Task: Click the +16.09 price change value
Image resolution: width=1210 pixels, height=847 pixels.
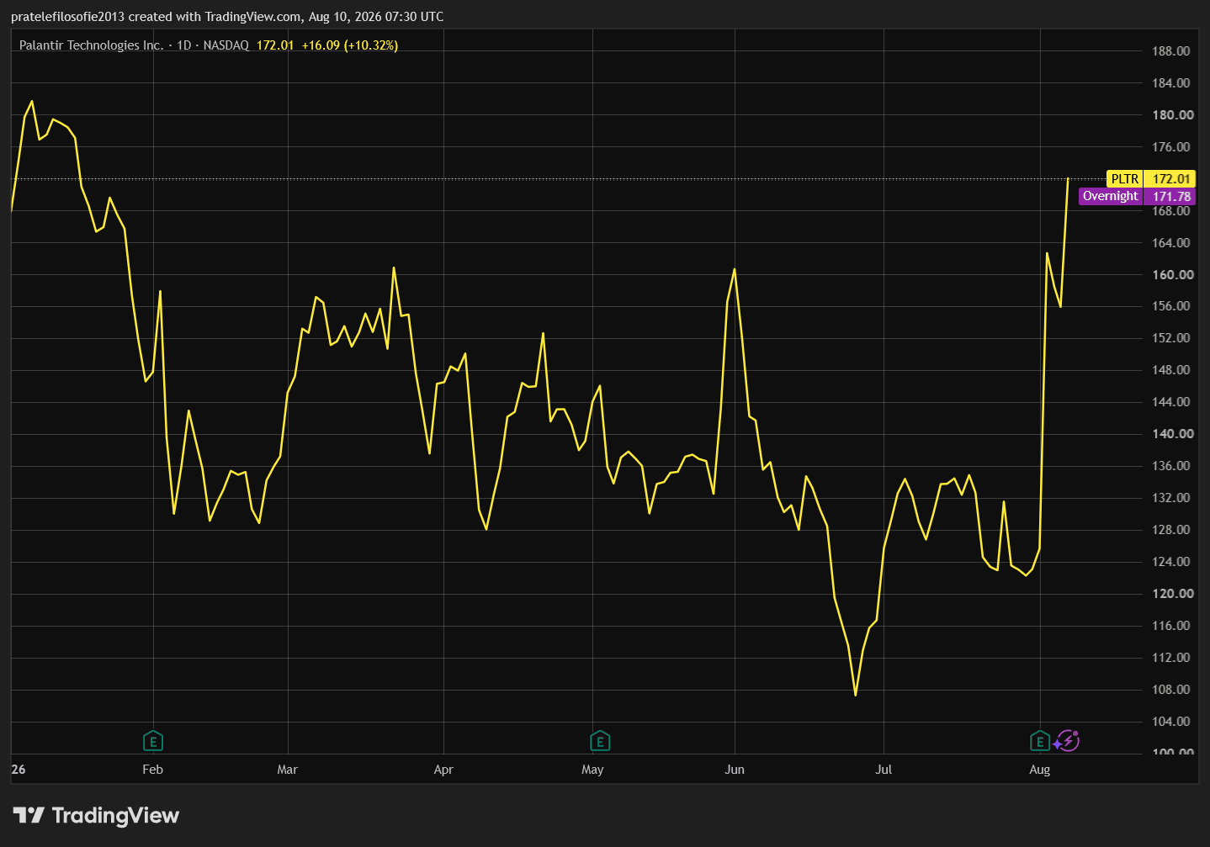Action: (321, 45)
